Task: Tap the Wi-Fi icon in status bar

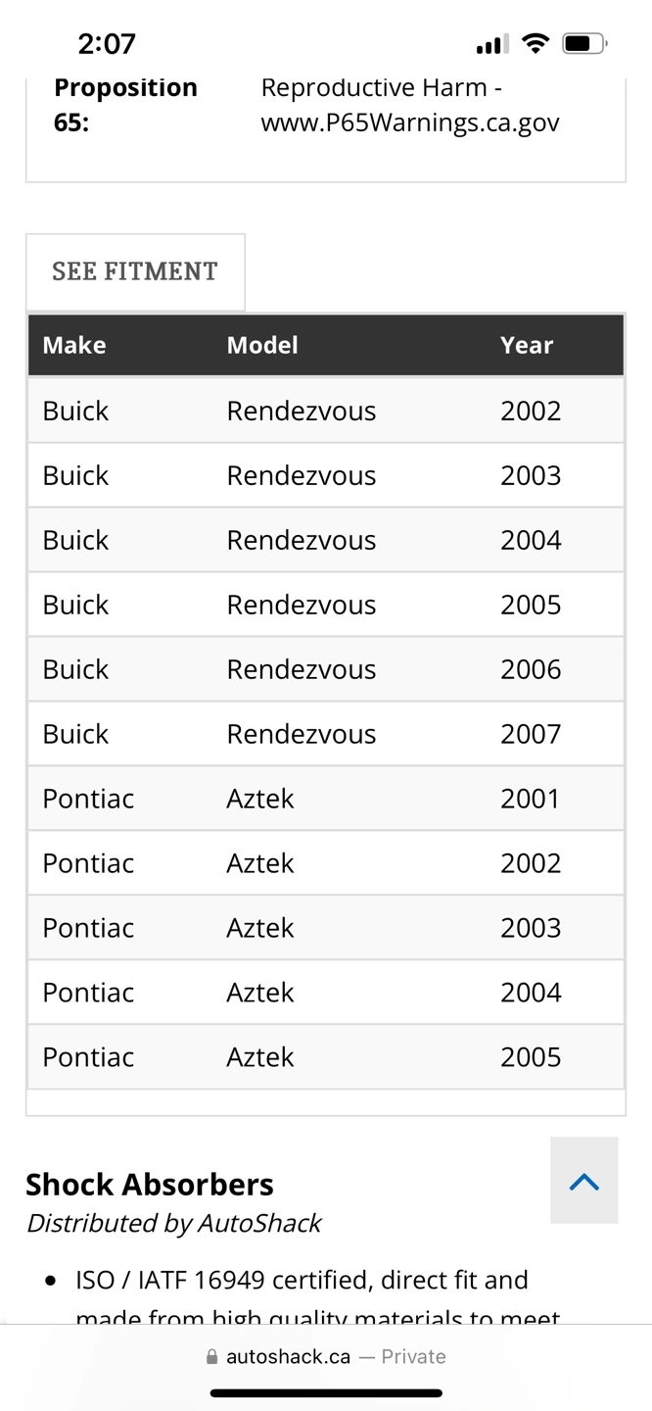Action: coord(536,43)
